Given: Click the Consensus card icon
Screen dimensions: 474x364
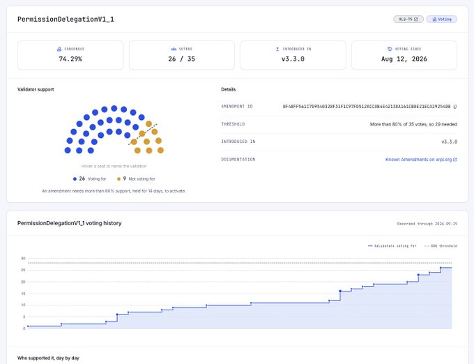Looking at the screenshot, I should pos(59,49).
